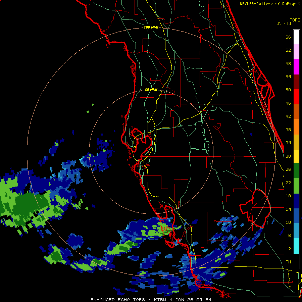The height and width of the screenshot is (302, 302).
Task: Click the 30 legend value
Action: coord(288,156)
